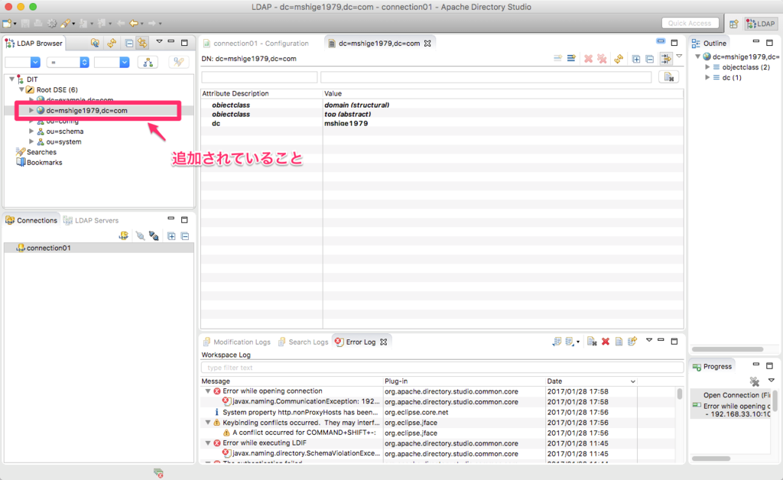Sort the log by the Date column
Image resolution: width=783 pixels, height=480 pixels.
[x=591, y=381]
